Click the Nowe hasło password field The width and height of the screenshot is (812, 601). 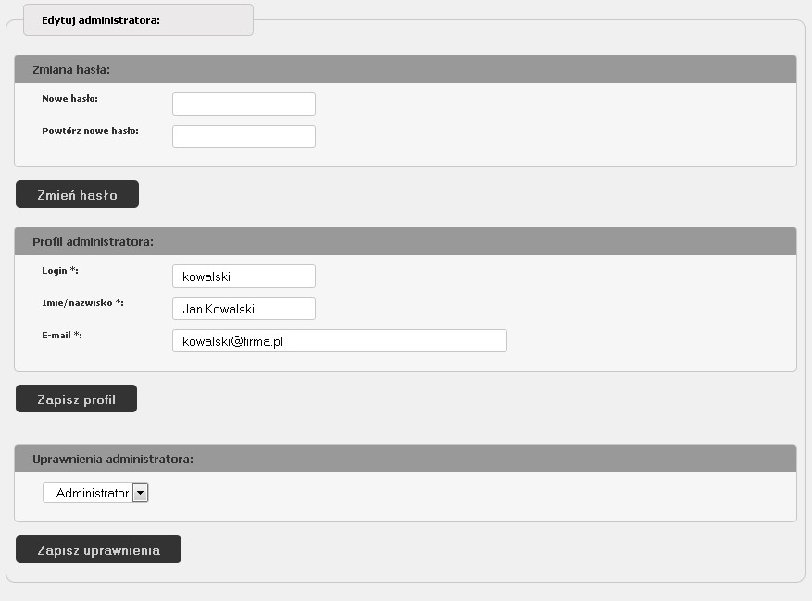[244, 104]
